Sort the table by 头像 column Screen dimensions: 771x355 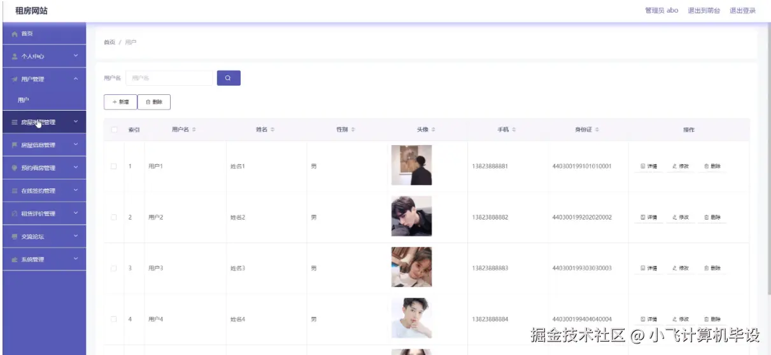[x=434, y=130]
